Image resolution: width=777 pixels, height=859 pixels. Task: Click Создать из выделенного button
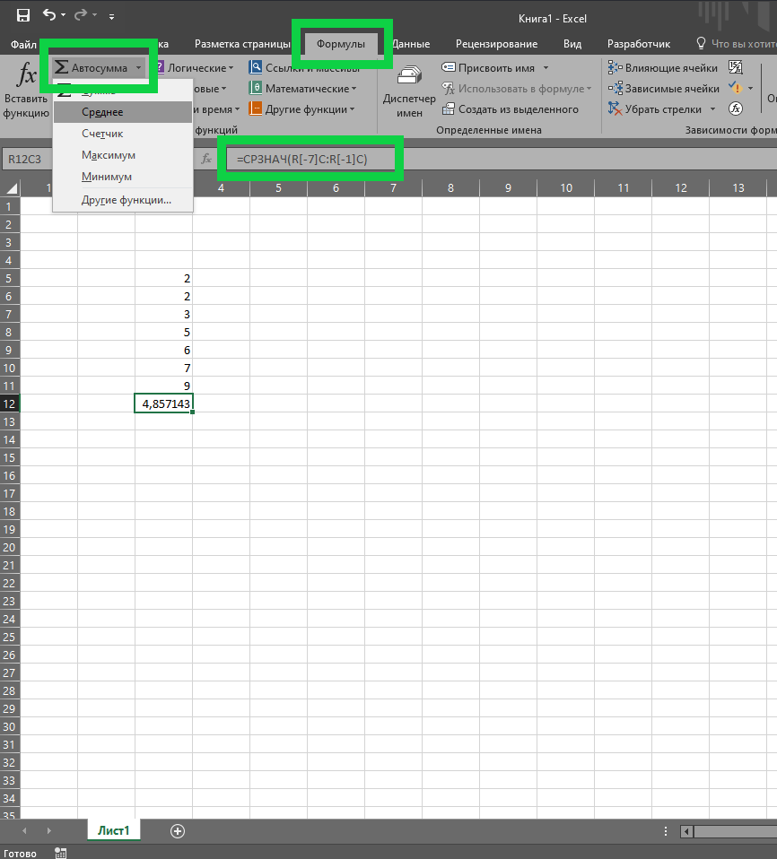click(x=511, y=109)
